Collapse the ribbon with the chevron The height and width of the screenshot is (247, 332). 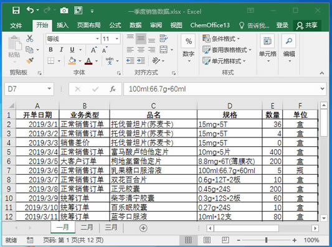322,73
